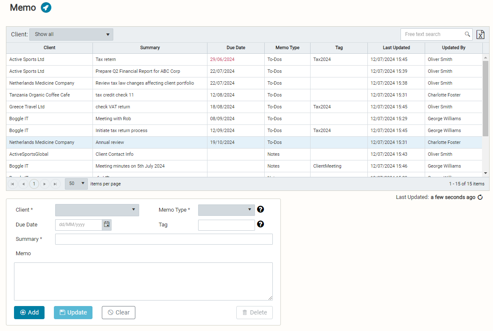Image resolution: width=493 pixels, height=331 pixels.
Task: Click 'Greece Travel Ltd' client cell
Action: [x=49, y=107]
